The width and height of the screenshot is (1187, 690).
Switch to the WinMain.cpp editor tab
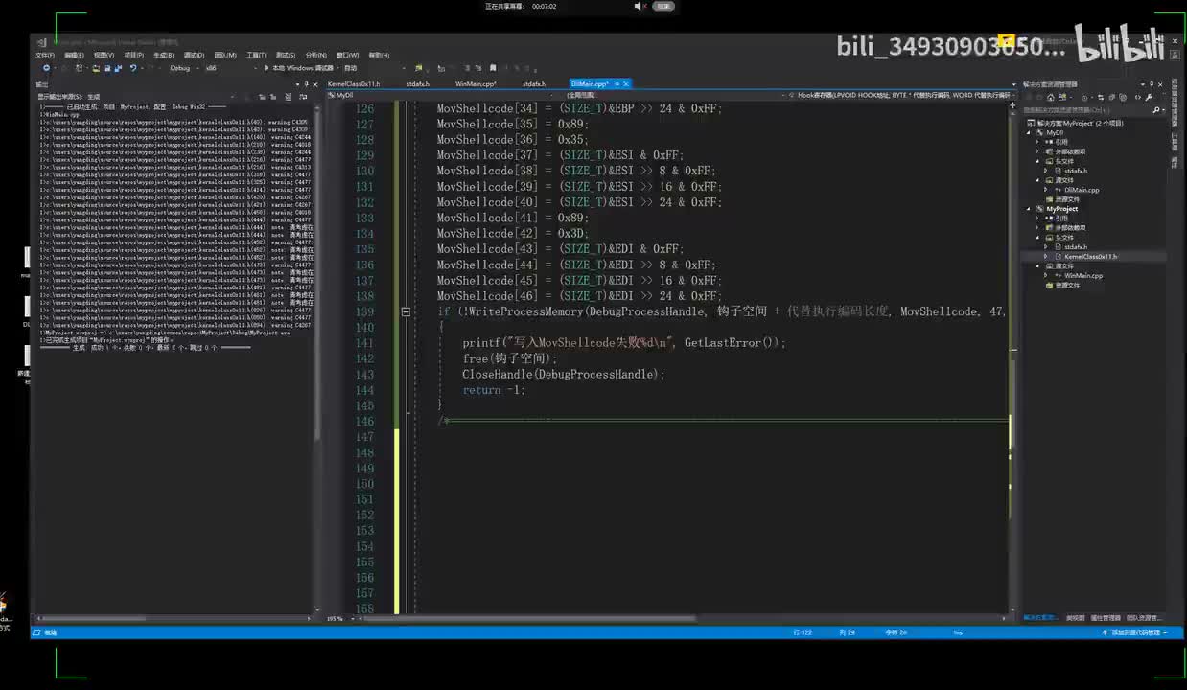pyautogui.click(x=475, y=84)
